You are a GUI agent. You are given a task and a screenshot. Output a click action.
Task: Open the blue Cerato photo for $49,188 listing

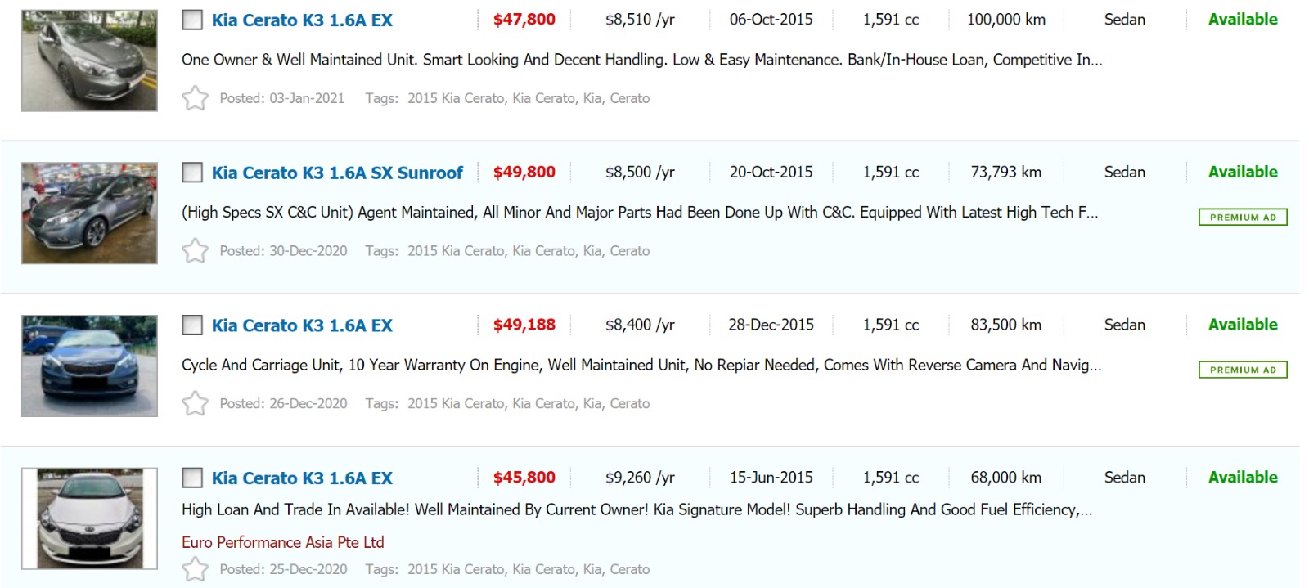pos(89,366)
